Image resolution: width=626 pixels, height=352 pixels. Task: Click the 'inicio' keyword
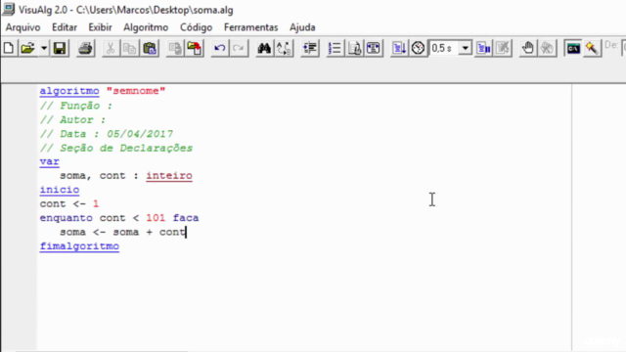pos(60,190)
